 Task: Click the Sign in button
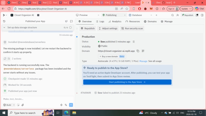click(173, 9)
